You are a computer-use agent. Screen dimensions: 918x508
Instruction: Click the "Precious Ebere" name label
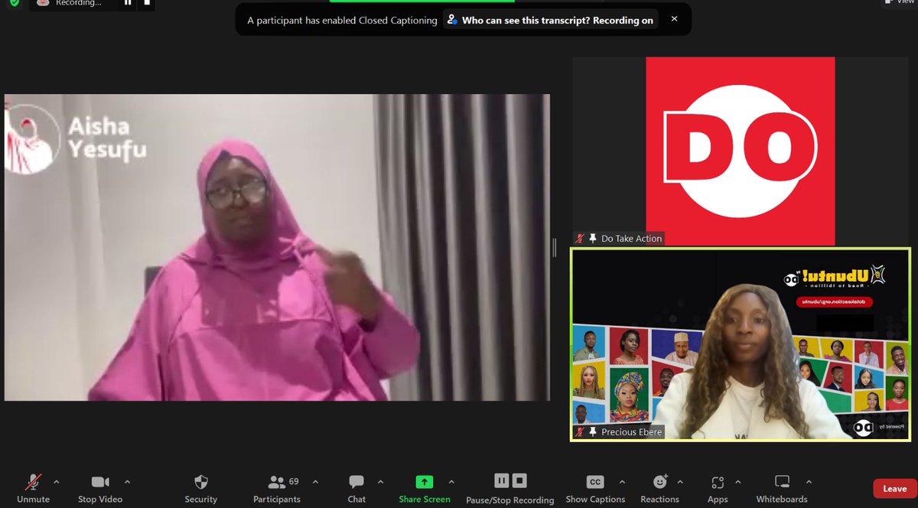click(x=631, y=432)
